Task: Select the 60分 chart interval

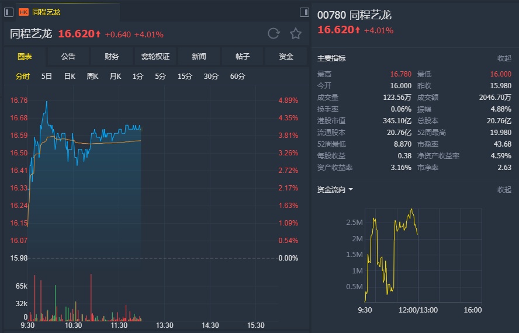Action: click(x=237, y=77)
